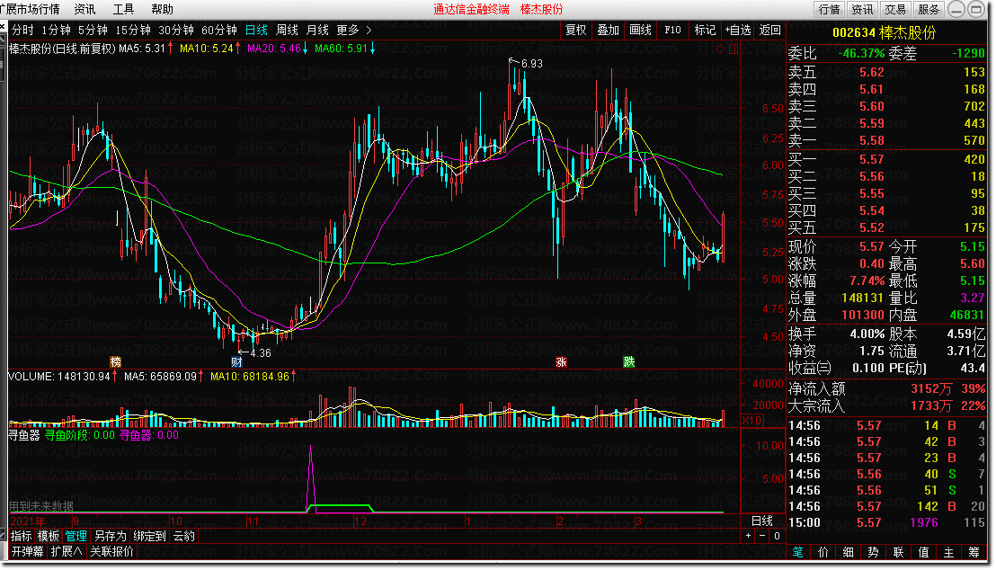Click the 指标 indicator button
The height and width of the screenshot is (570, 996).
(21, 536)
